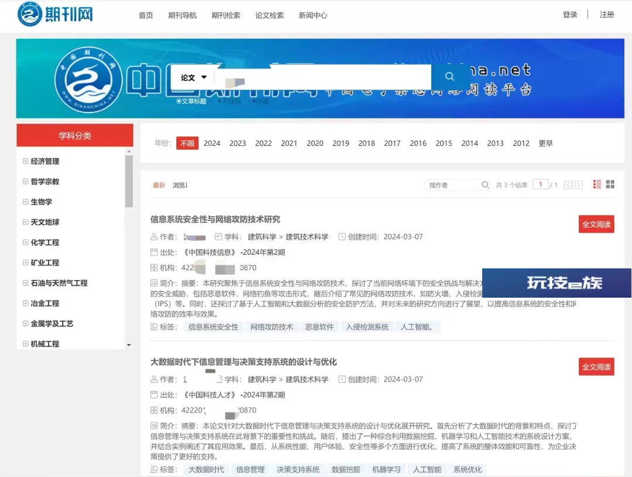Viewport: 632px width, 477px height.
Task: Click the banner search magnifier icon
Action: [x=449, y=77]
